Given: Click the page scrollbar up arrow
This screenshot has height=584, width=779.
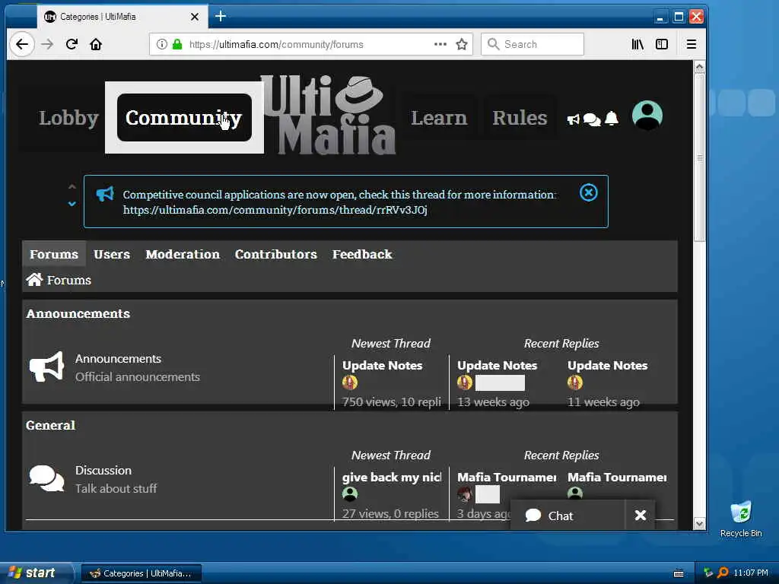Looking at the screenshot, I should (700, 67).
